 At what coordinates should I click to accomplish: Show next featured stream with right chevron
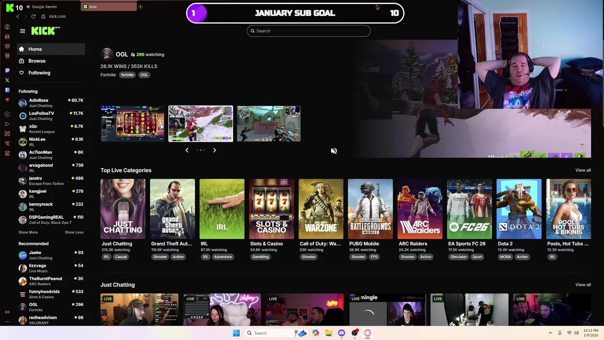click(x=214, y=150)
